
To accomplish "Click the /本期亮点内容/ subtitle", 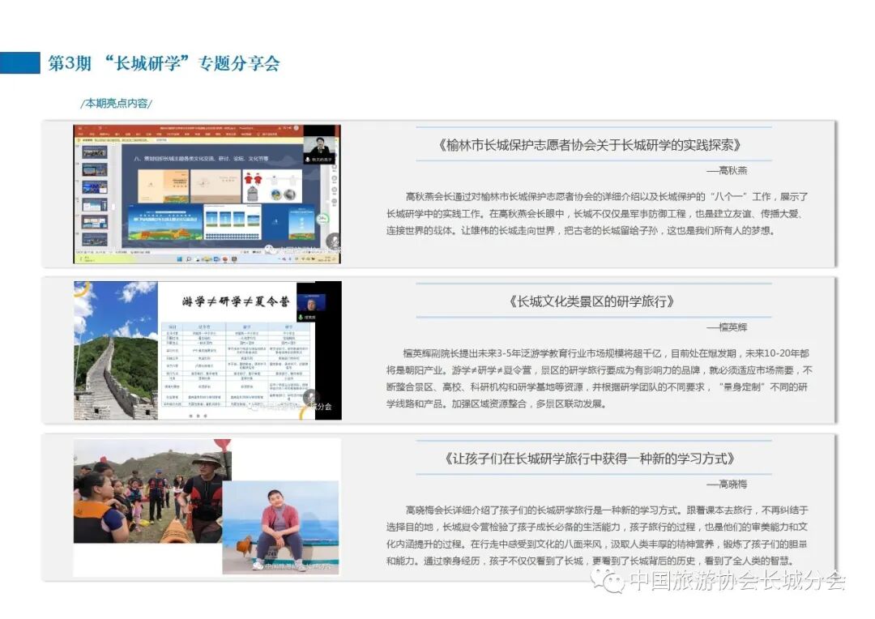I will pos(116,103).
